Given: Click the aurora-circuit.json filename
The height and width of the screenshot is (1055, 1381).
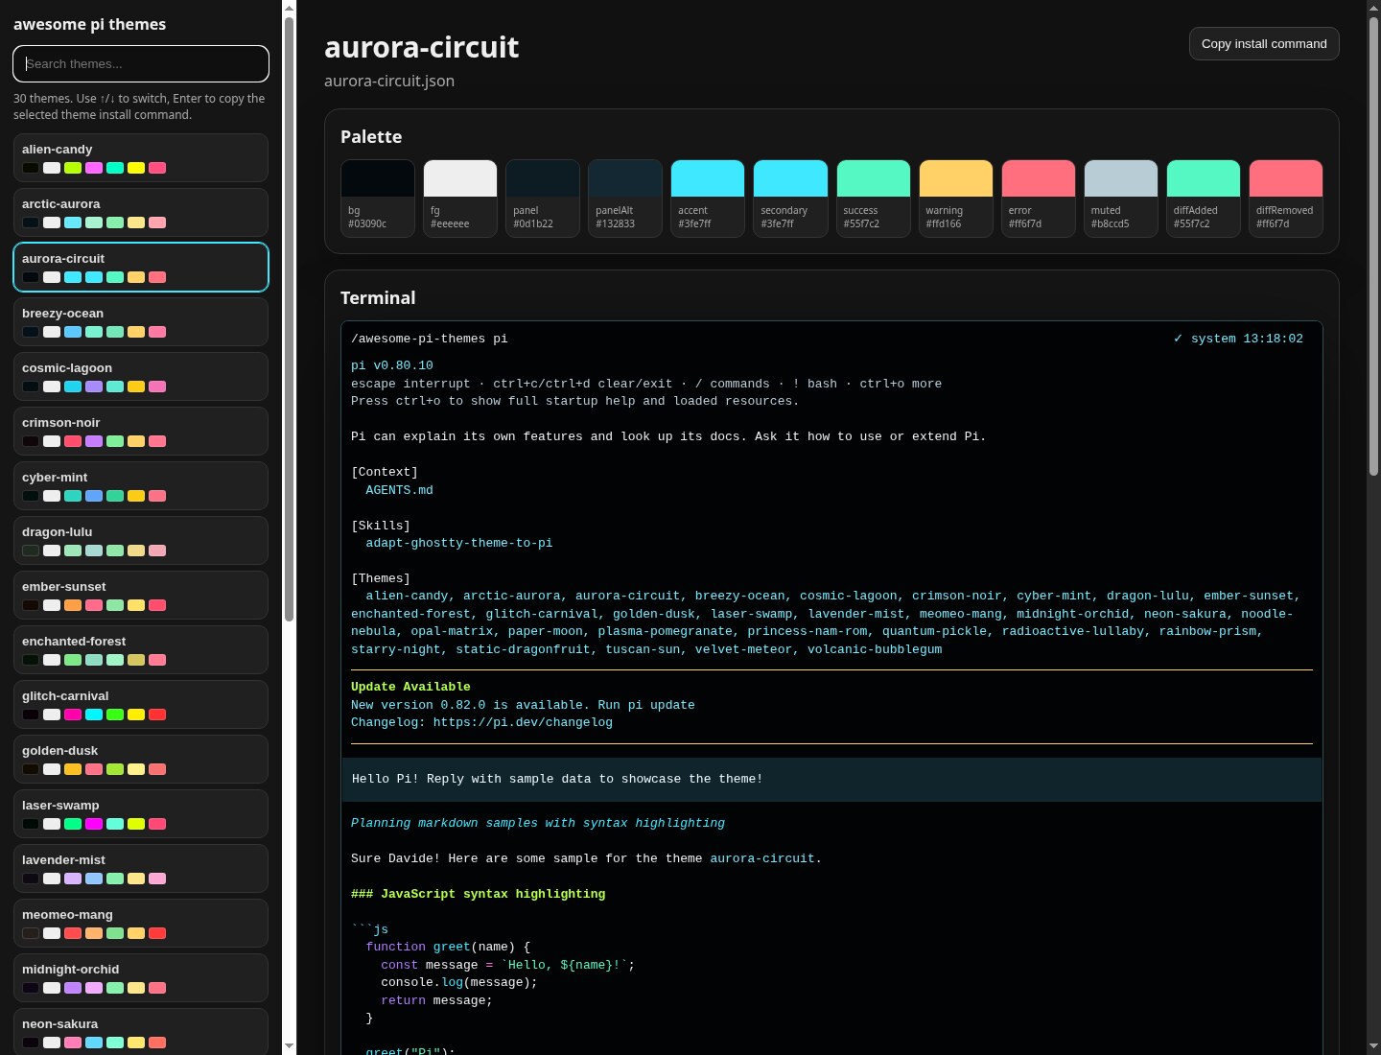Looking at the screenshot, I should click(389, 82).
